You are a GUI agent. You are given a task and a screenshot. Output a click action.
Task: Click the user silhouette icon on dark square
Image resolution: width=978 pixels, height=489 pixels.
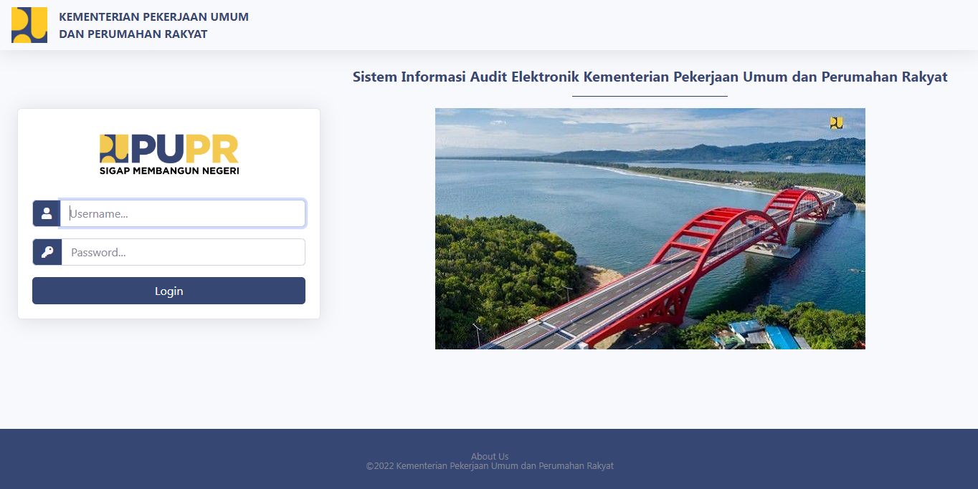(x=46, y=213)
